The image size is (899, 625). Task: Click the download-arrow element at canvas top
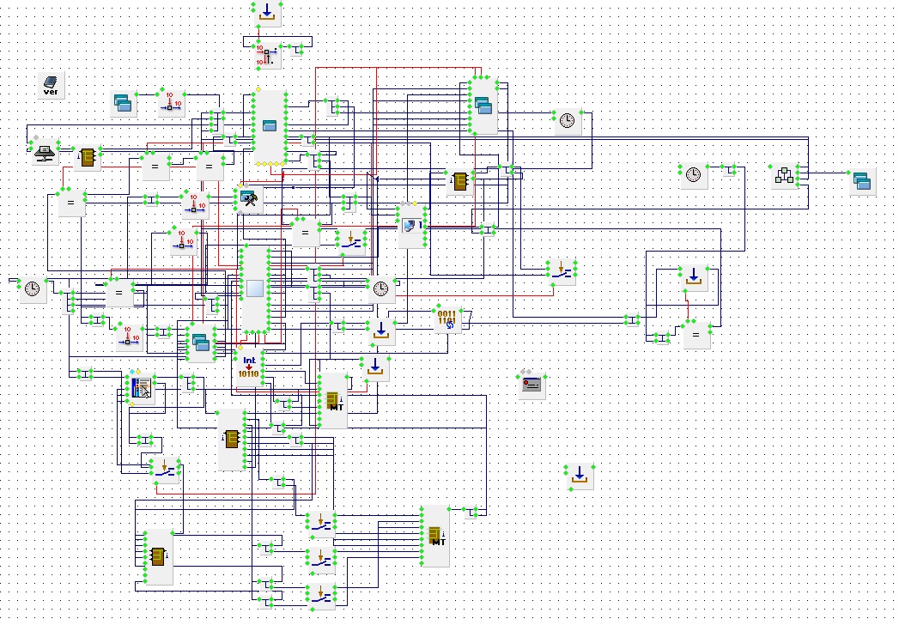[x=267, y=13]
